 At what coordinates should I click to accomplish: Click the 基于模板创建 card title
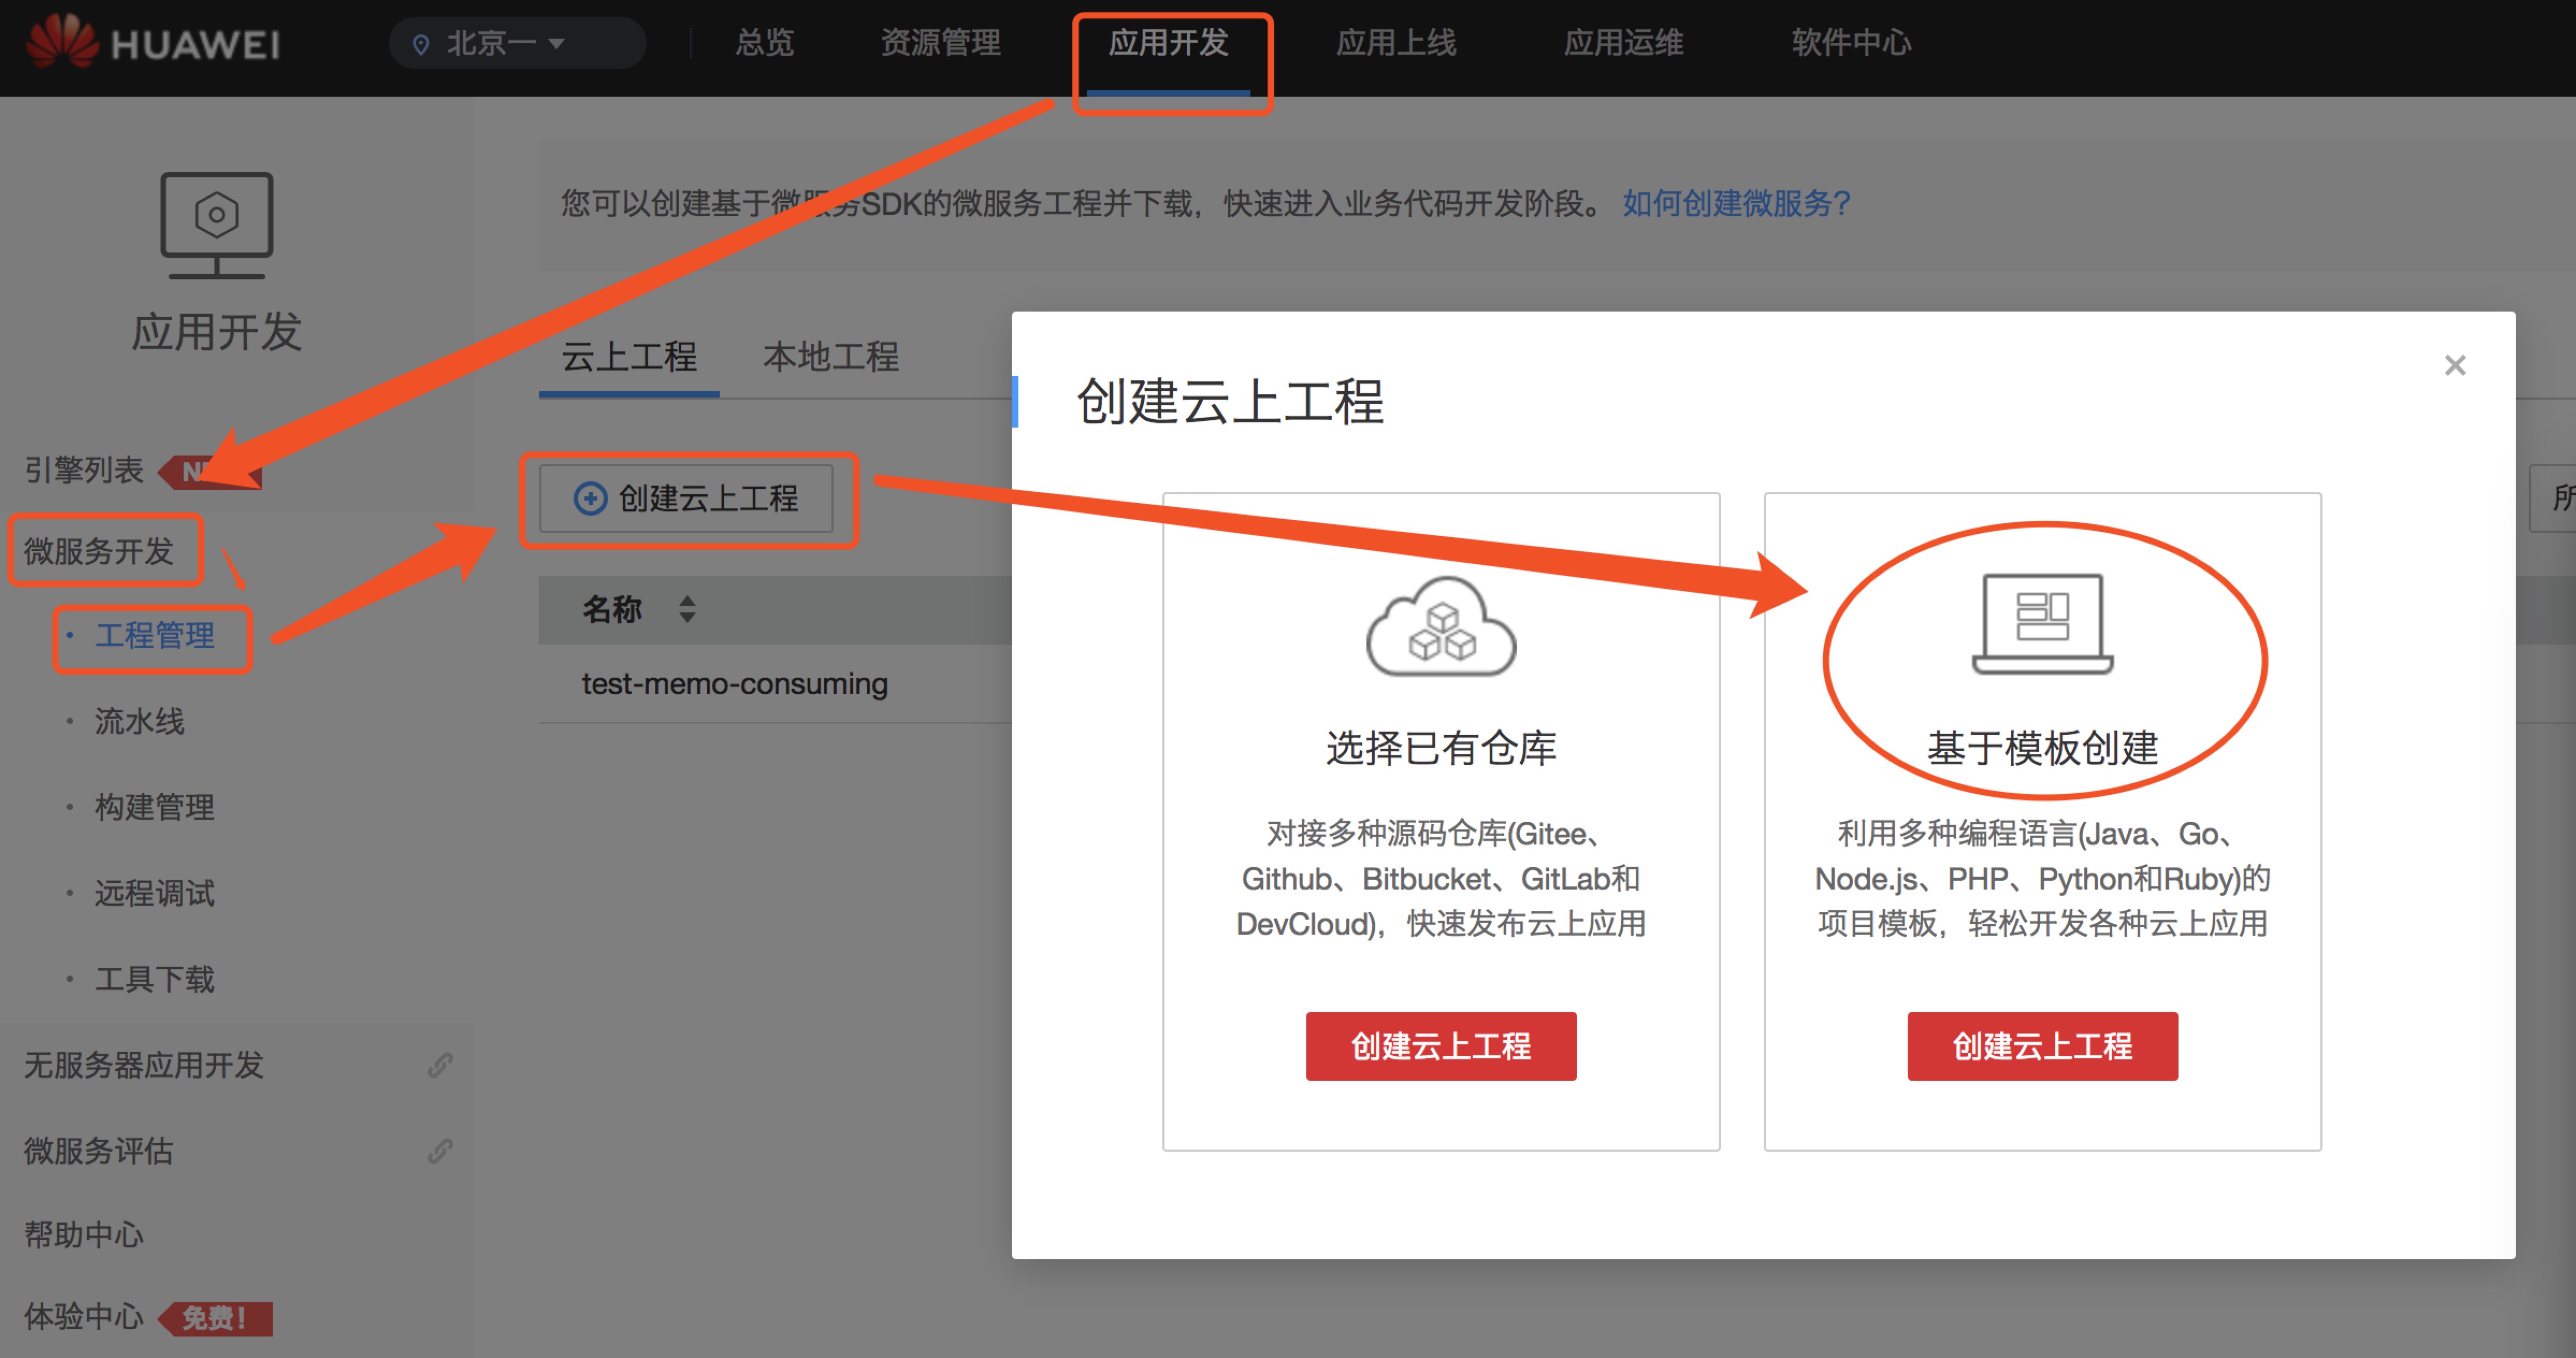(2042, 748)
